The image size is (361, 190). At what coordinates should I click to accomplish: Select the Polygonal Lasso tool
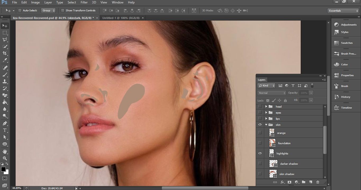click(x=5, y=40)
